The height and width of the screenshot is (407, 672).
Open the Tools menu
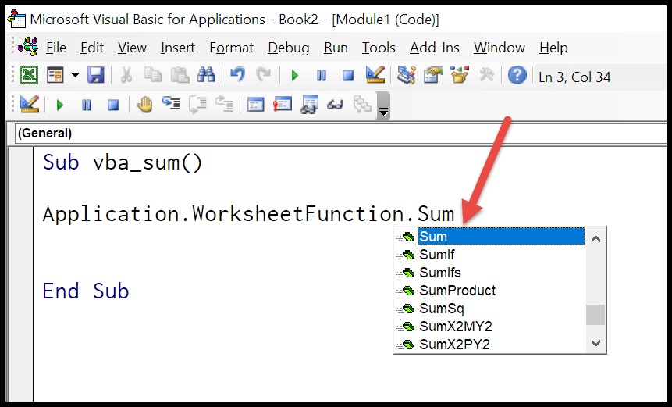(379, 48)
